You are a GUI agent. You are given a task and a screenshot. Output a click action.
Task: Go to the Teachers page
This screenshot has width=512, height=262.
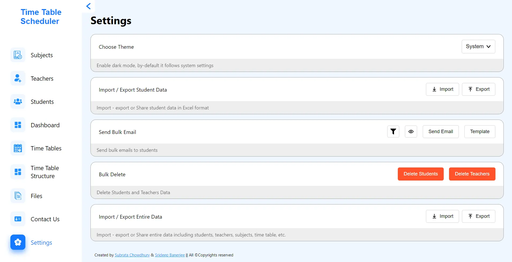(x=42, y=79)
